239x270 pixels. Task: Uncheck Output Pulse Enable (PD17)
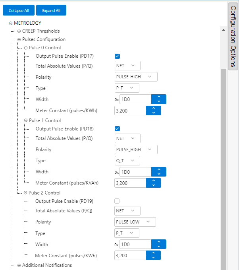pyautogui.click(x=117, y=56)
